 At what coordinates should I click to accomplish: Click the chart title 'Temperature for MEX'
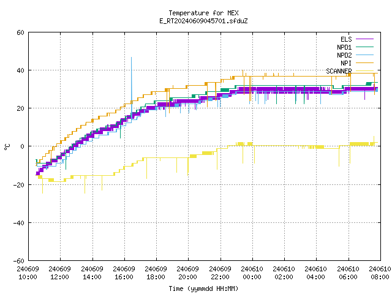click(x=203, y=13)
